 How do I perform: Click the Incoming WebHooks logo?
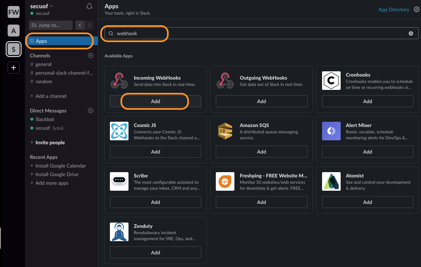[119, 81]
